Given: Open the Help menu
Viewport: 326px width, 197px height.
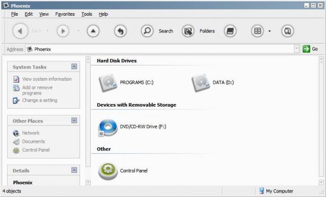Looking at the screenshot, I should click(103, 14).
